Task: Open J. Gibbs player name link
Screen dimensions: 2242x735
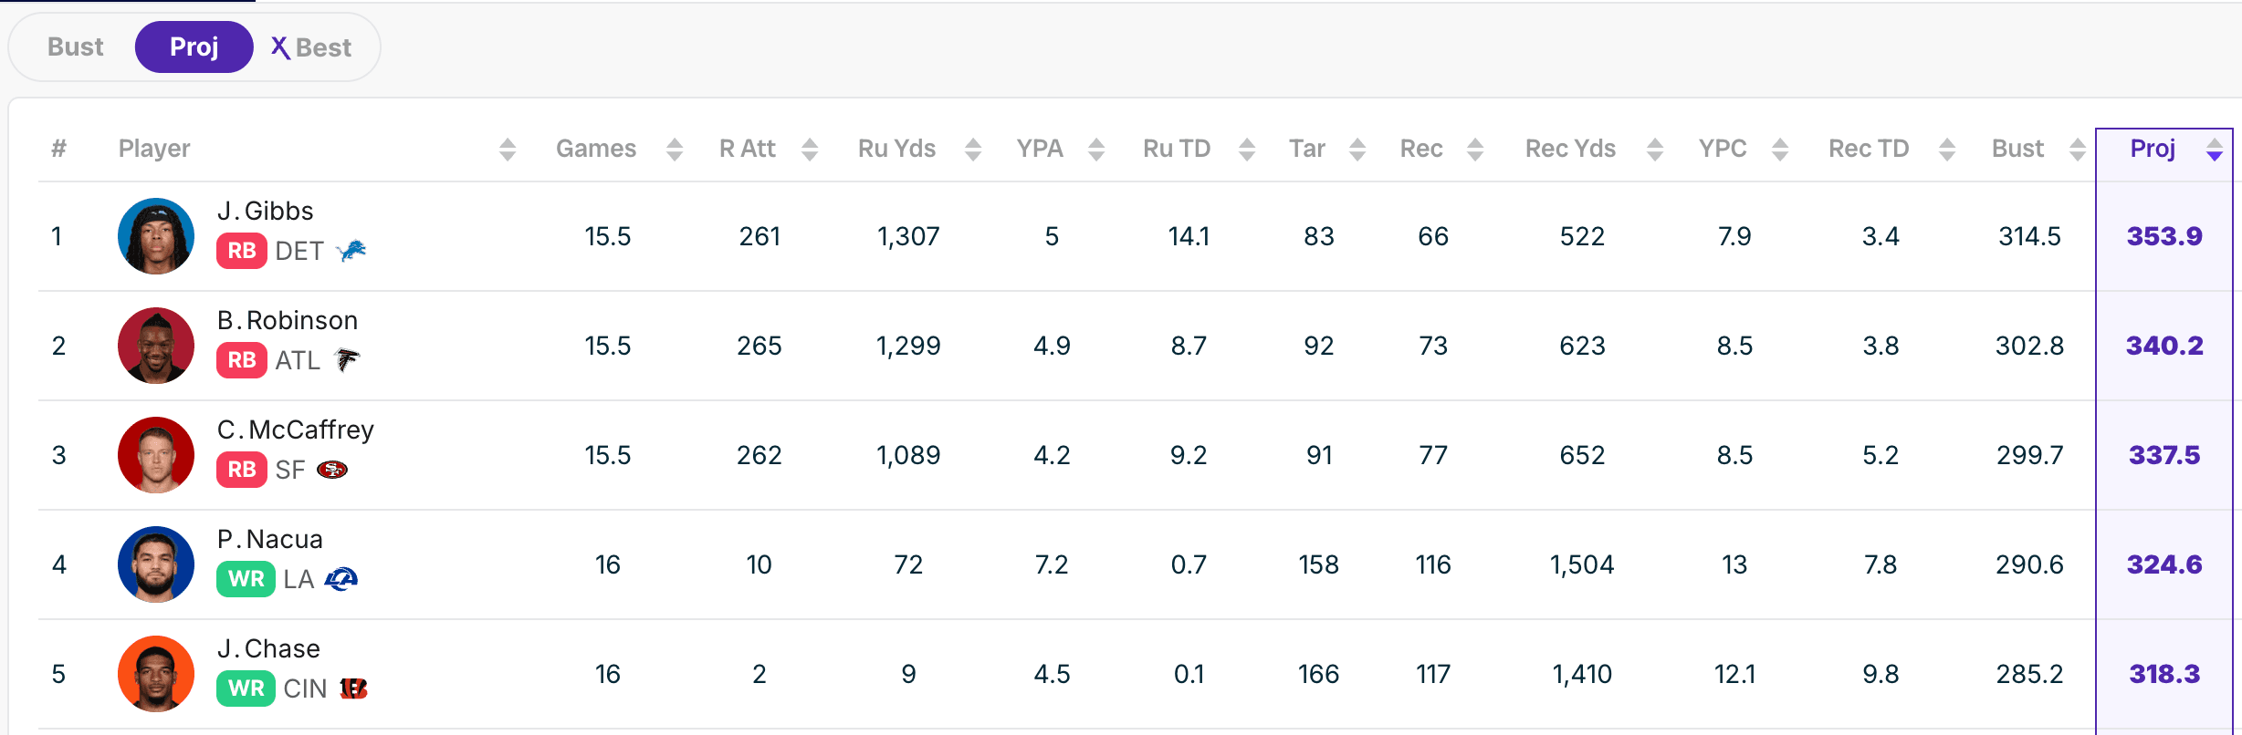Action: tap(266, 211)
